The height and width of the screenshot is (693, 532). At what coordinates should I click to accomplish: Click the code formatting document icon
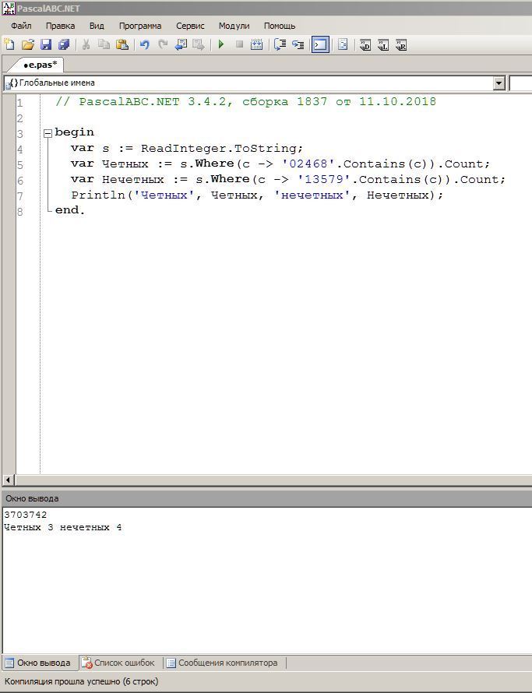(343, 44)
